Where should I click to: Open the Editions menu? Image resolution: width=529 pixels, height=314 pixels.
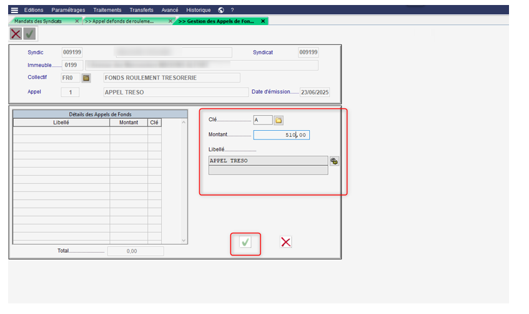(34, 10)
